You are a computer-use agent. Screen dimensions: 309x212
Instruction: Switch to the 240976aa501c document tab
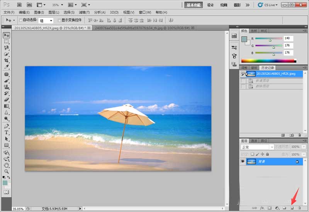pos(142,28)
